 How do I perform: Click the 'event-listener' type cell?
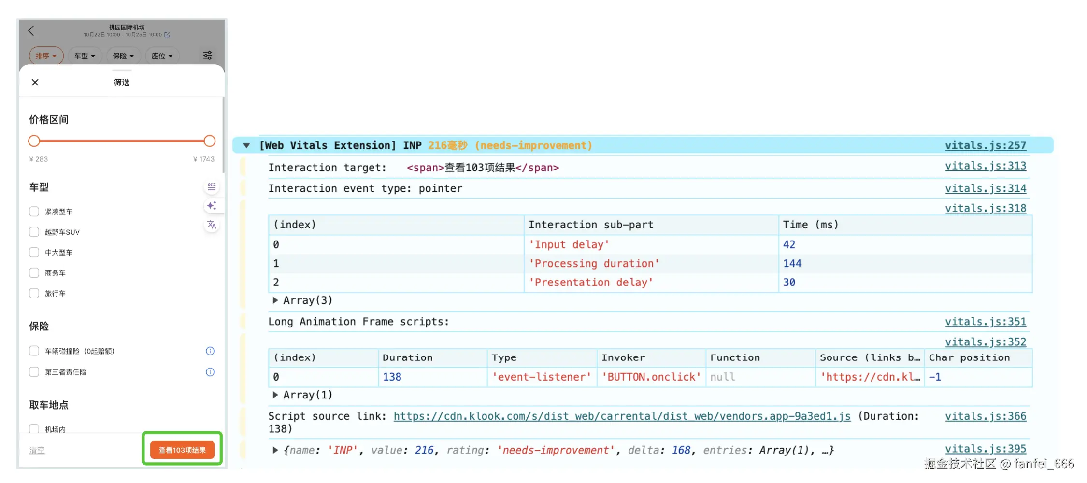542,377
